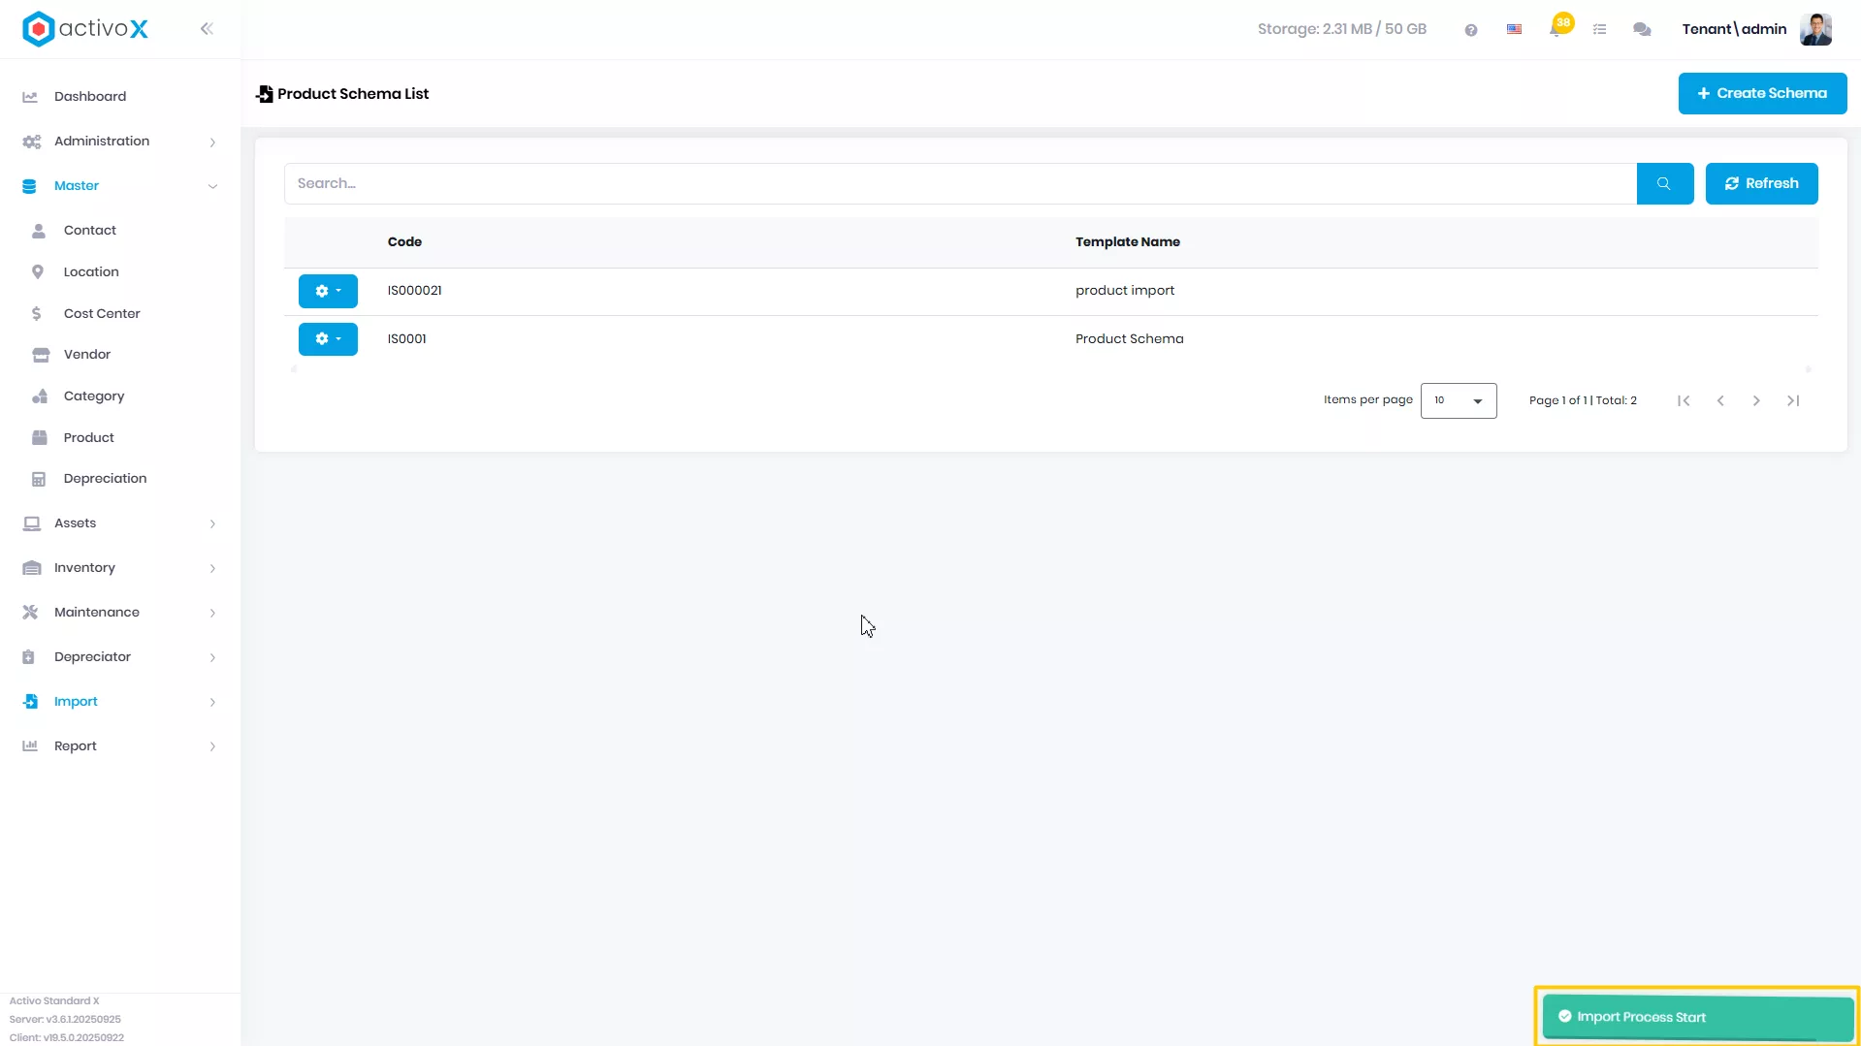Click the activoX logo

[85, 29]
